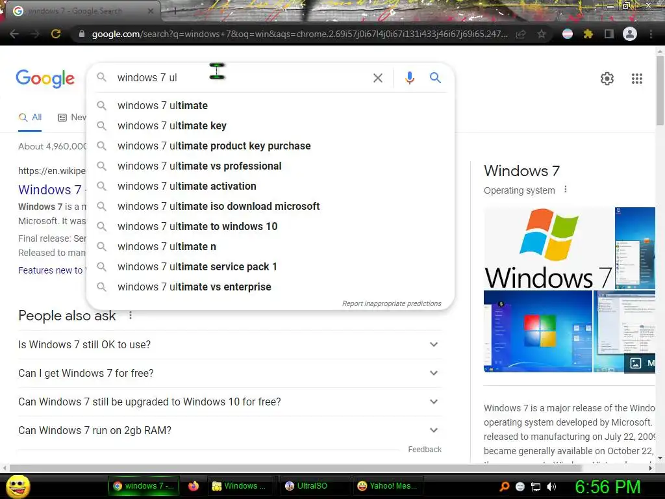Click the more images button on thumbnails
The width and height of the screenshot is (665, 499).
click(640, 363)
